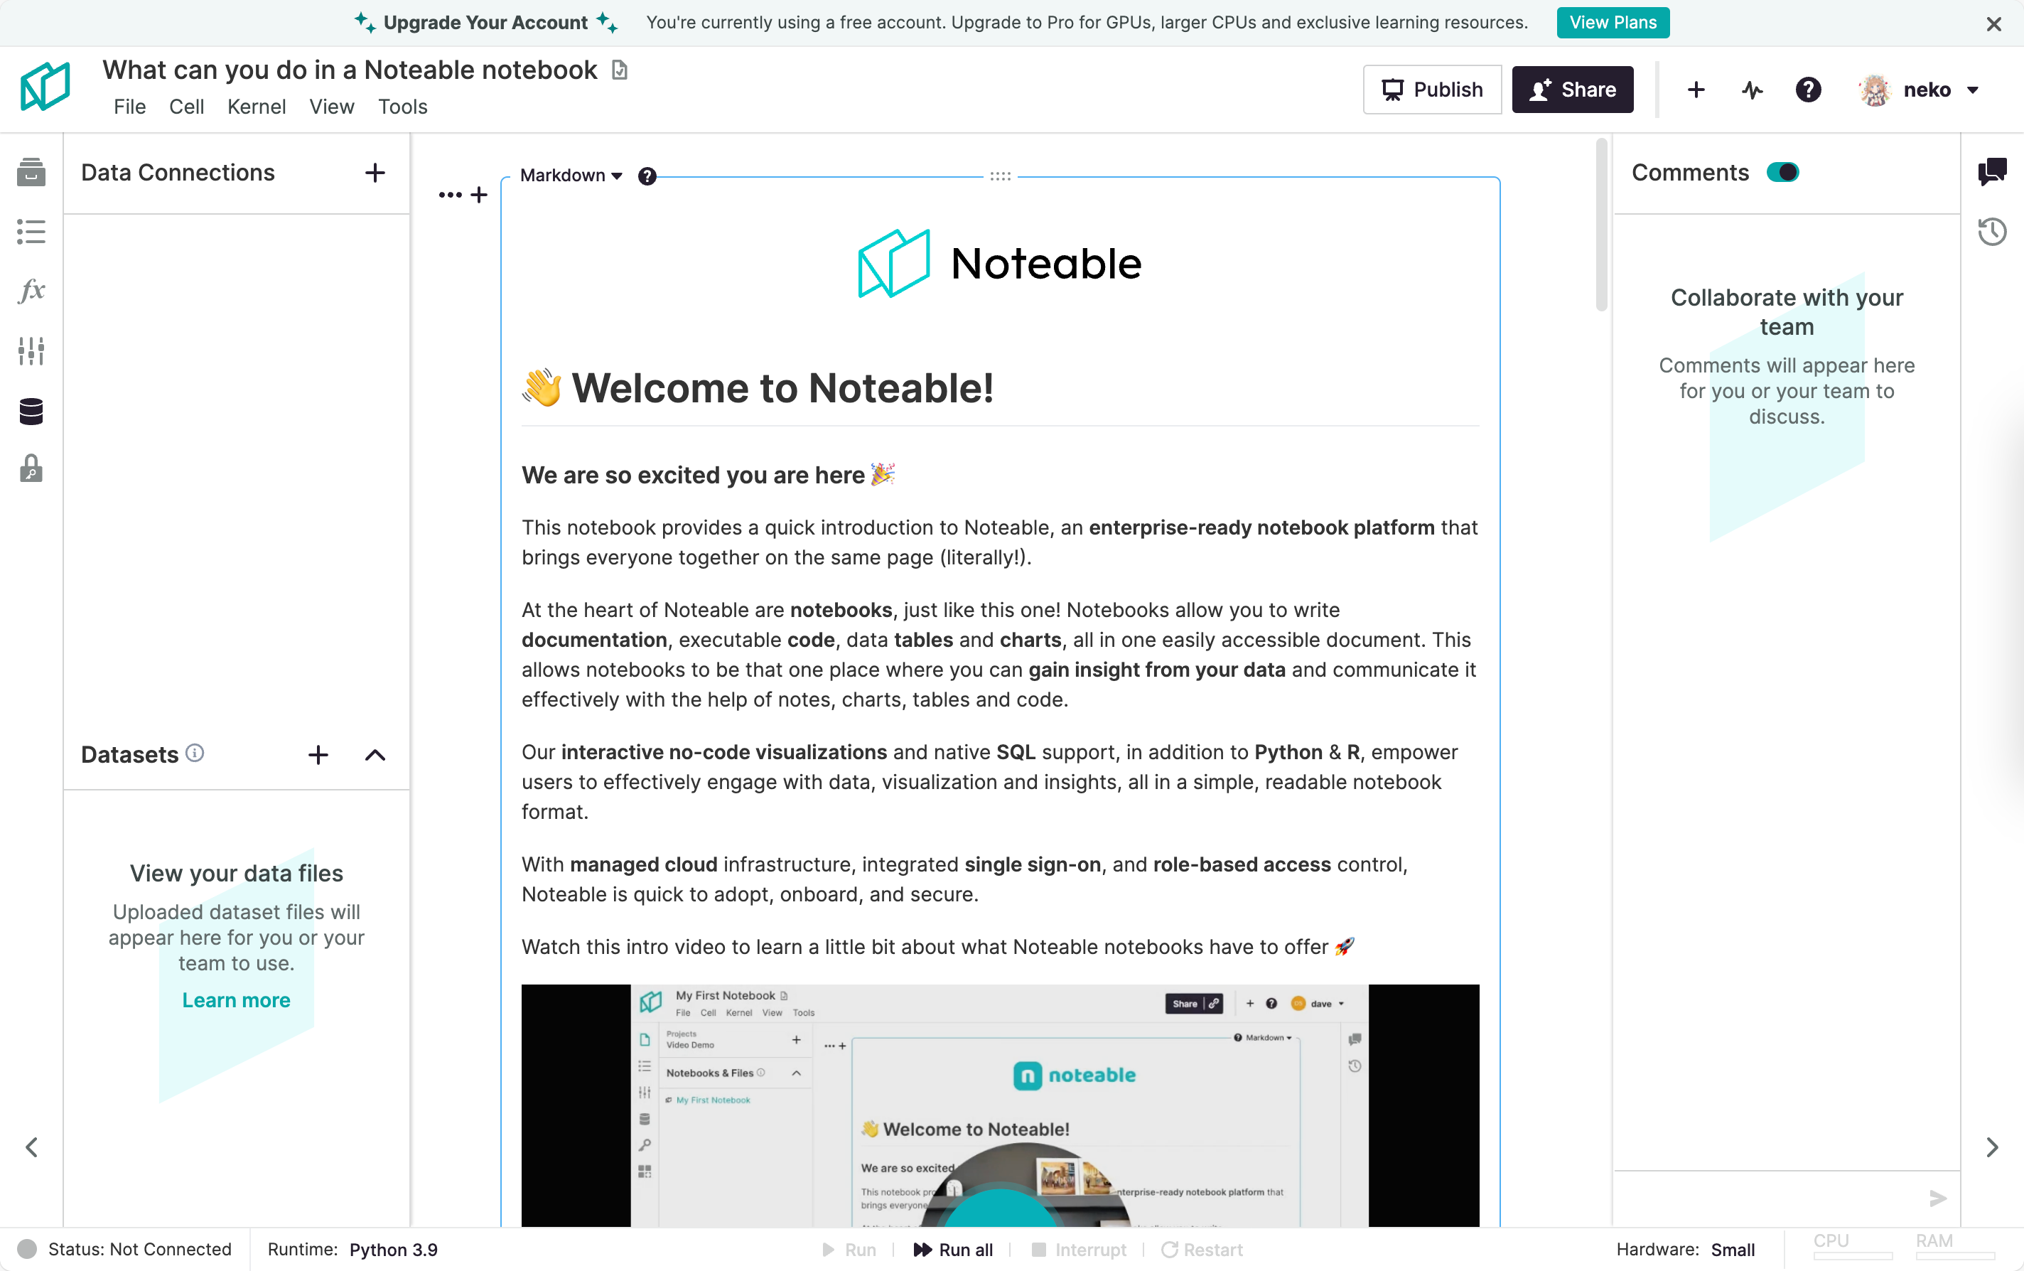The width and height of the screenshot is (2024, 1271).
Task: Follow the Learn more link
Action: coord(236,1000)
